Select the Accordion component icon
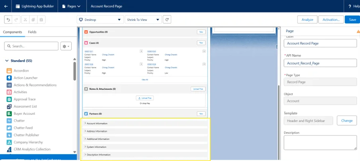Image resolution: width=360 pixels, height=161 pixels. click(9, 71)
